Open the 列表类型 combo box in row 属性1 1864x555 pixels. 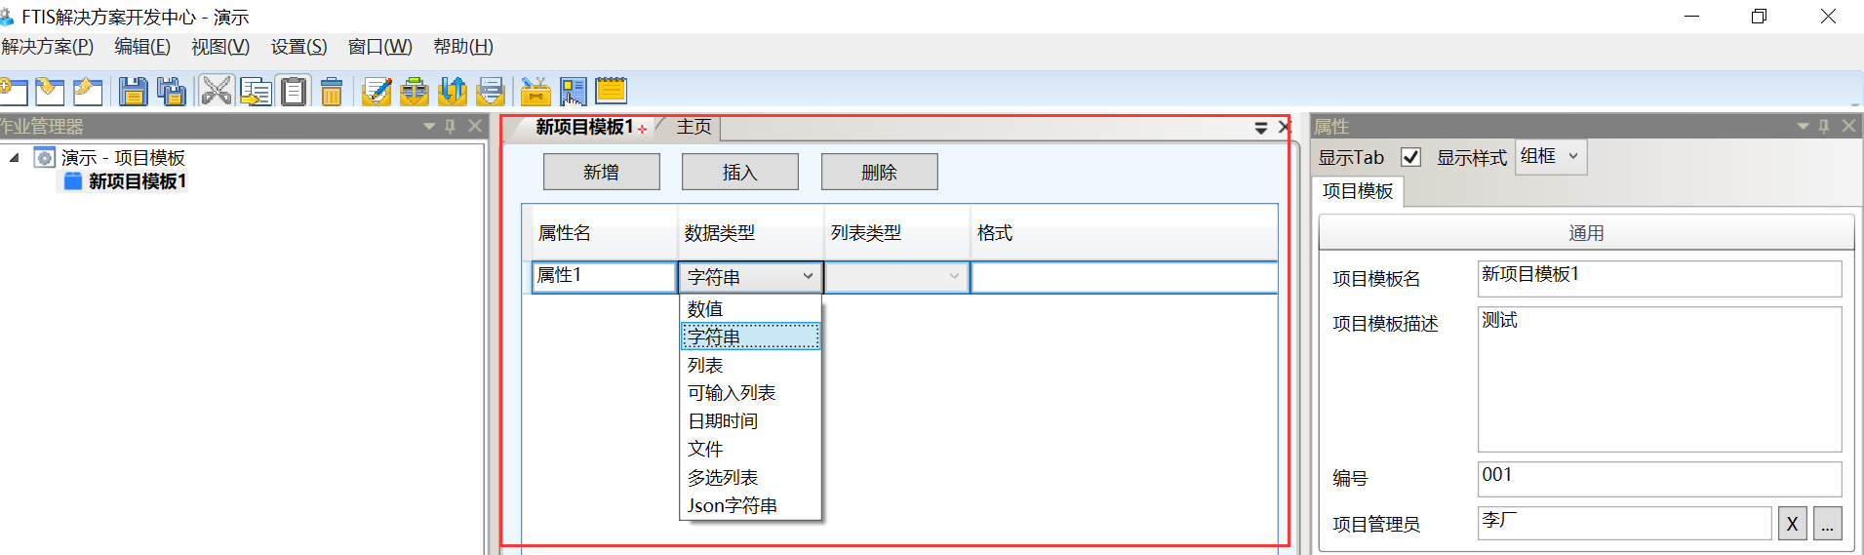pyautogui.click(x=896, y=277)
